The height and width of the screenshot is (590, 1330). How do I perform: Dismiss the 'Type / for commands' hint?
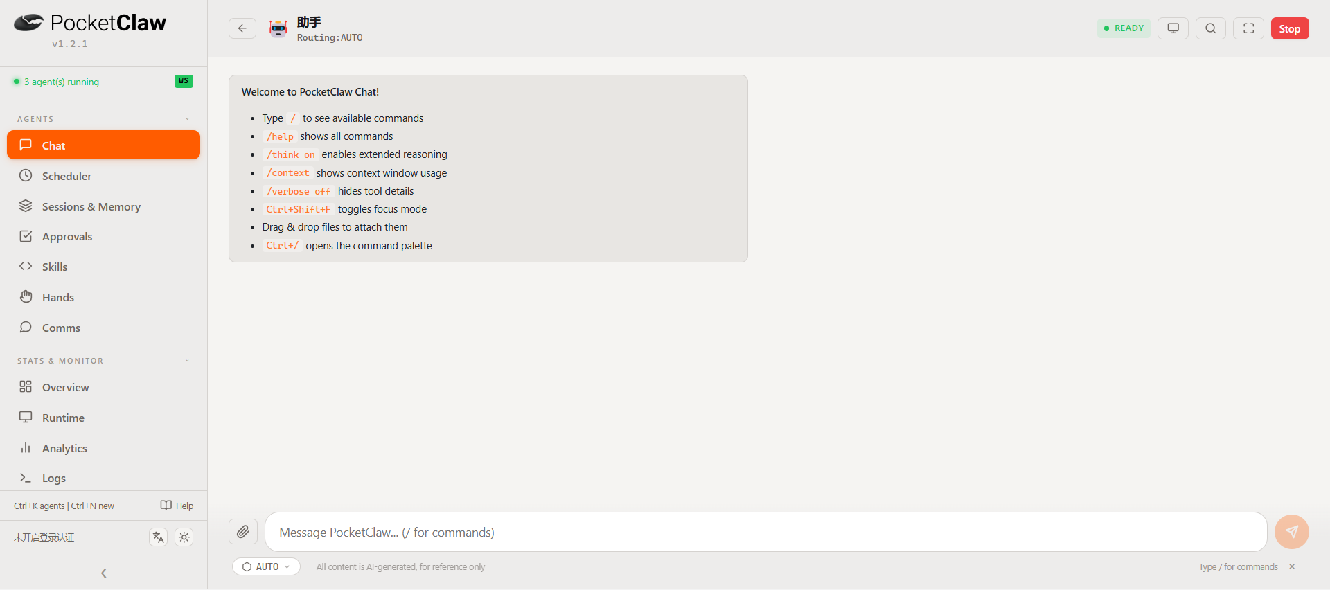1292,566
